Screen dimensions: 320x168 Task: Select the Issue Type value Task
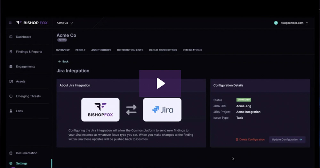(240, 118)
